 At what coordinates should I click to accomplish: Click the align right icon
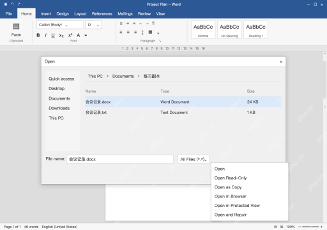(135, 32)
